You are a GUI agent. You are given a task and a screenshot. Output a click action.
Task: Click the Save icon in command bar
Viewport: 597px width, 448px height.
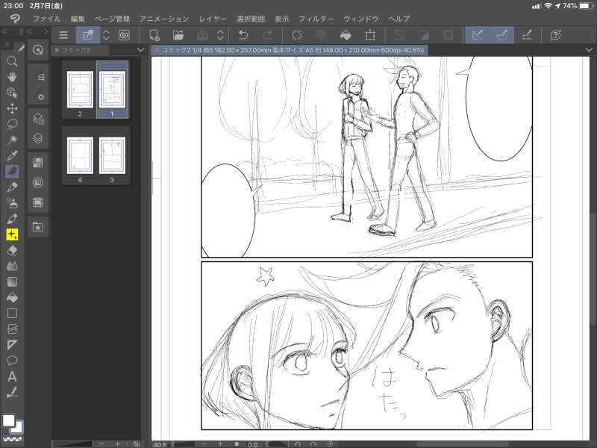click(x=202, y=35)
